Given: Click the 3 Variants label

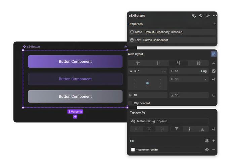Looking at the screenshot, I should 75,111.
